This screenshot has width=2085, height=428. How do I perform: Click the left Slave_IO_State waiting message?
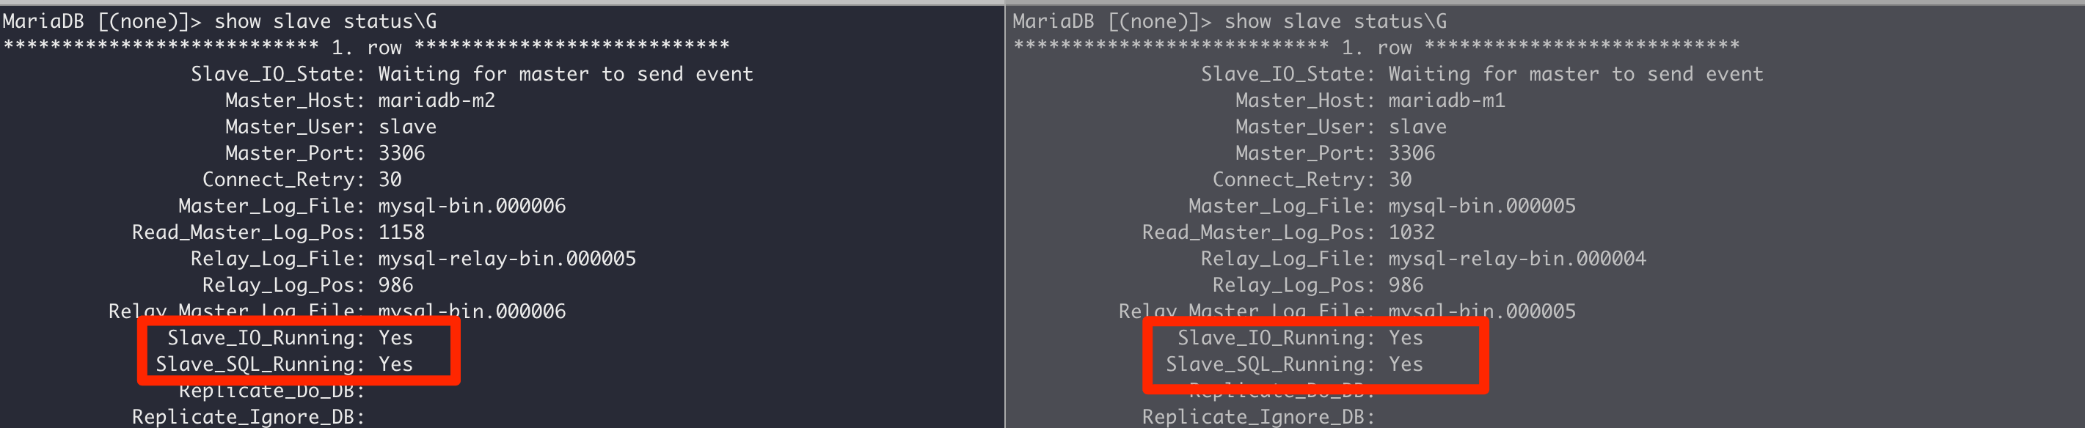point(566,75)
